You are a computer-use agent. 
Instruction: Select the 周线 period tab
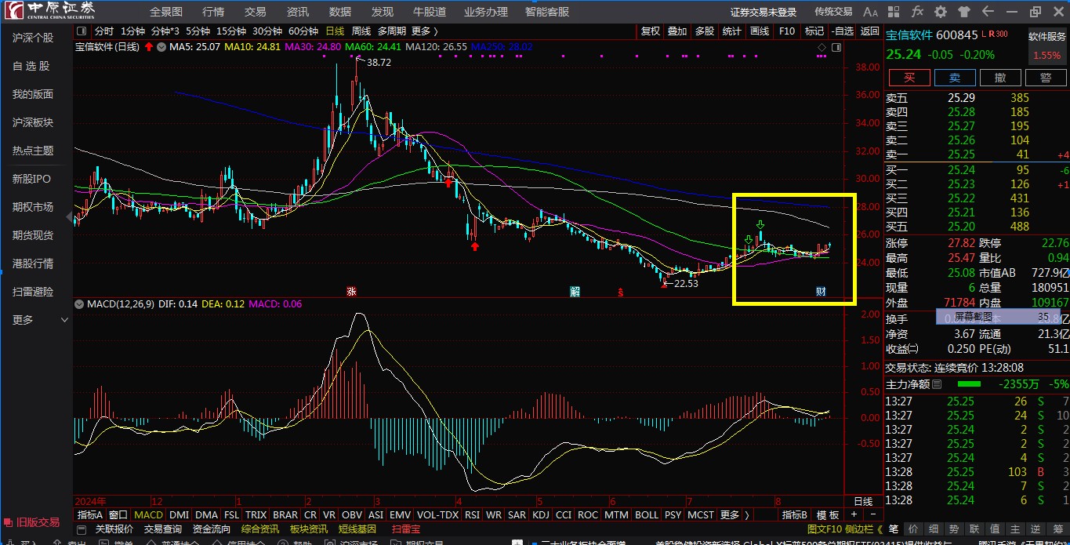click(x=361, y=31)
